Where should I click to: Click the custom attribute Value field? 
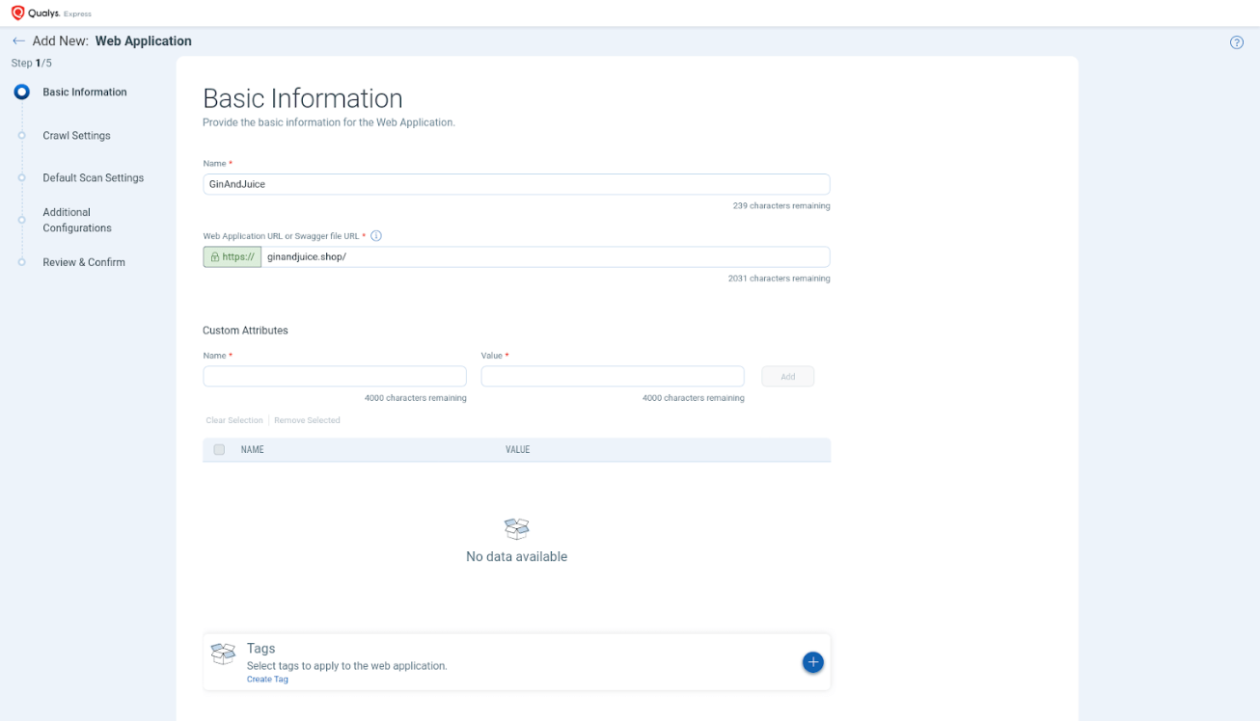[613, 377]
